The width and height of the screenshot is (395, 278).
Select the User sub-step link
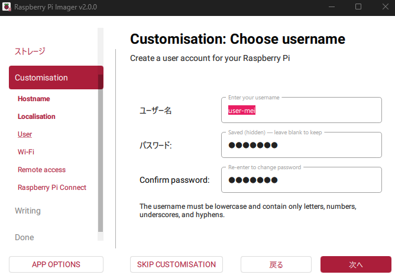point(25,134)
